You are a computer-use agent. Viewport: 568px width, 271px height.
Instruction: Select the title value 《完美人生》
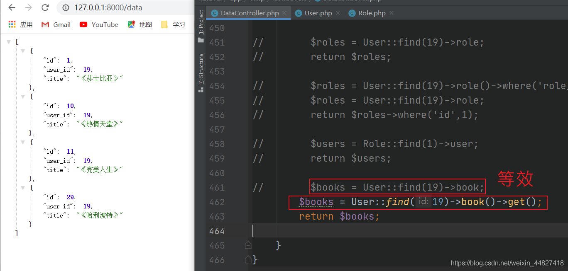tap(100, 170)
